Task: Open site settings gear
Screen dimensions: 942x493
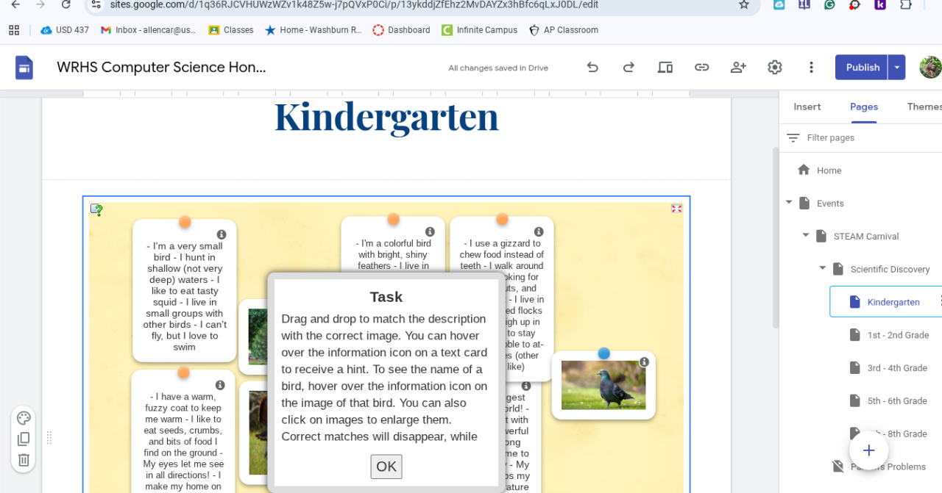Action: click(x=775, y=68)
